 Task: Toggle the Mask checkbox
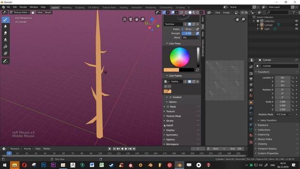tap(168, 107)
